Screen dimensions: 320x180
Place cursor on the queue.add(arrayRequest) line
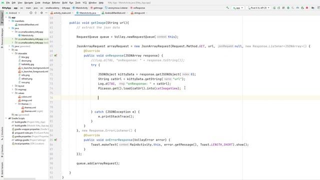(x=98, y=163)
